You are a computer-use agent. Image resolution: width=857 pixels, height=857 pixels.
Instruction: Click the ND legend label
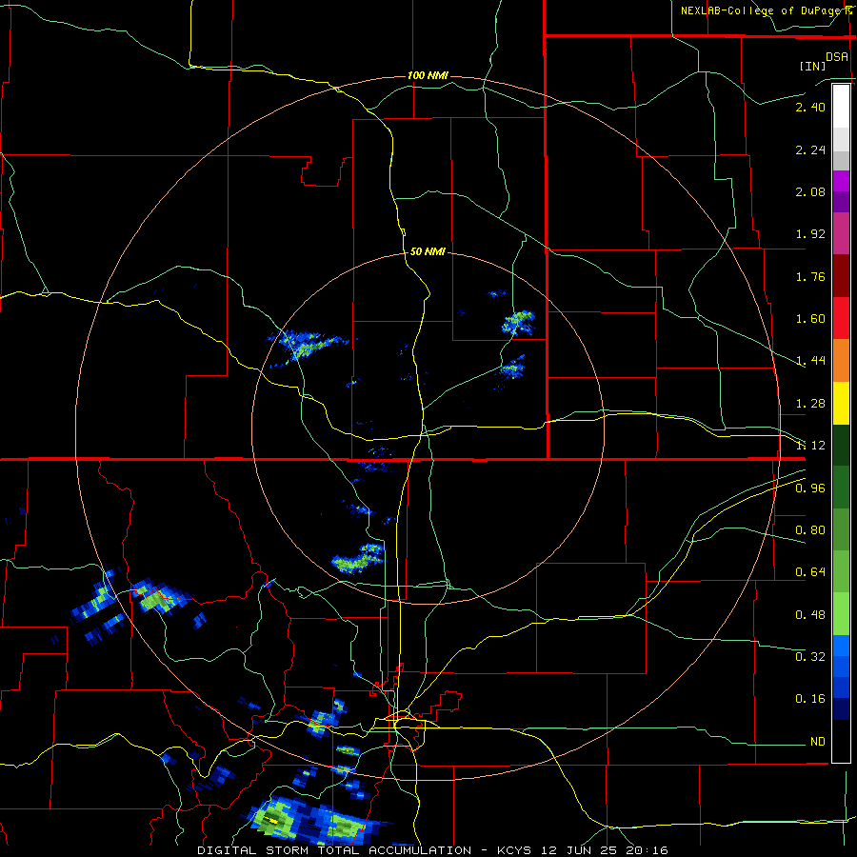[818, 742]
